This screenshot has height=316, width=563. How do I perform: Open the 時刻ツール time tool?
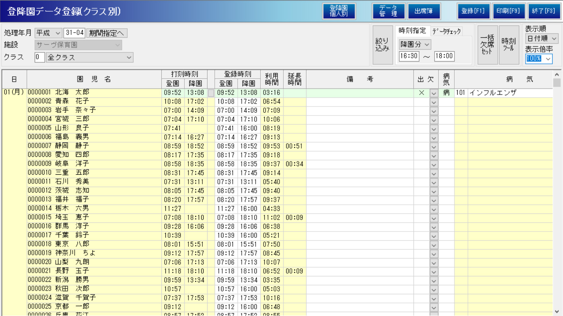(509, 45)
